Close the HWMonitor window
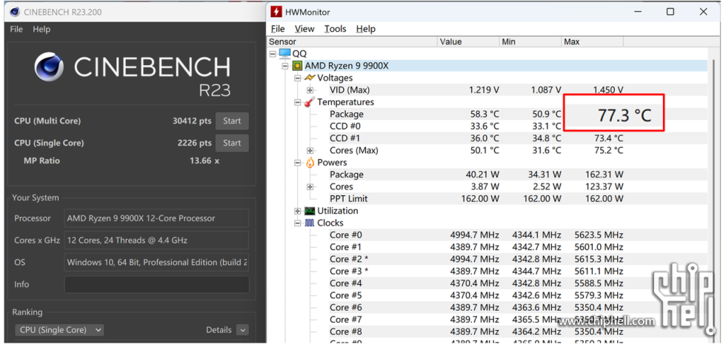The image size is (726, 347). (703, 12)
